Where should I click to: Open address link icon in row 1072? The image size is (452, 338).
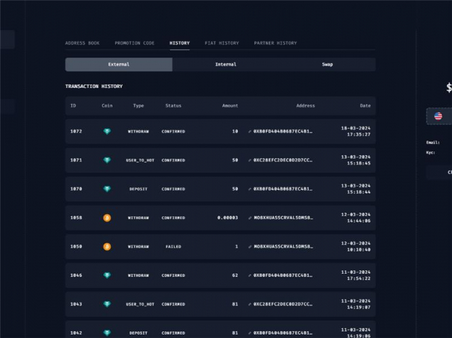pos(249,131)
